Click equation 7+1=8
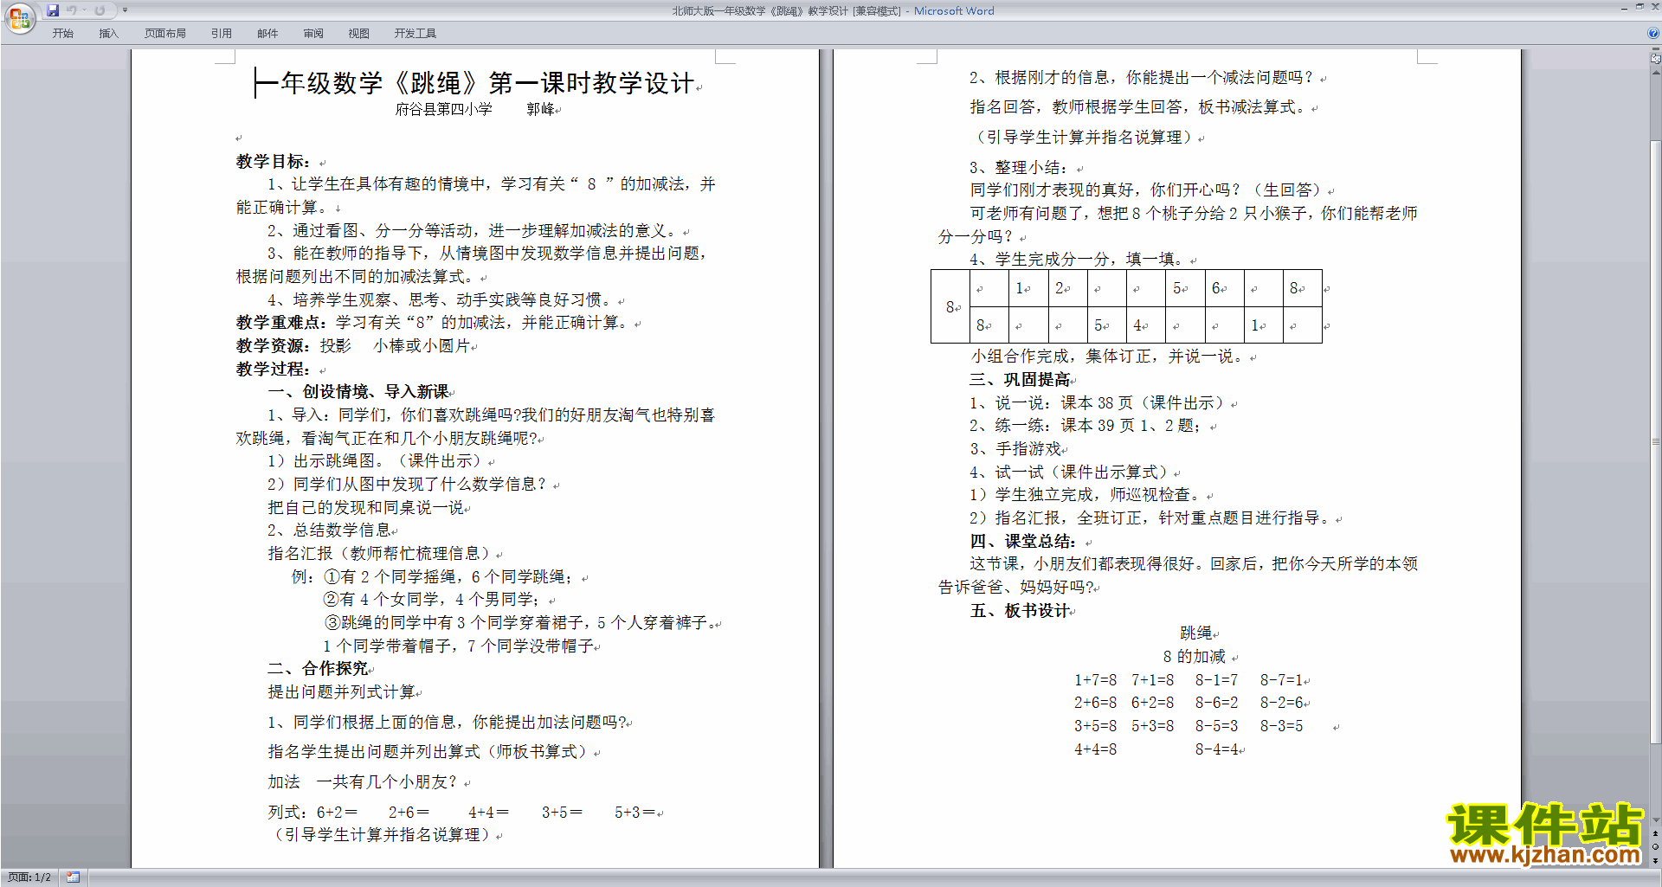 (x=1153, y=680)
